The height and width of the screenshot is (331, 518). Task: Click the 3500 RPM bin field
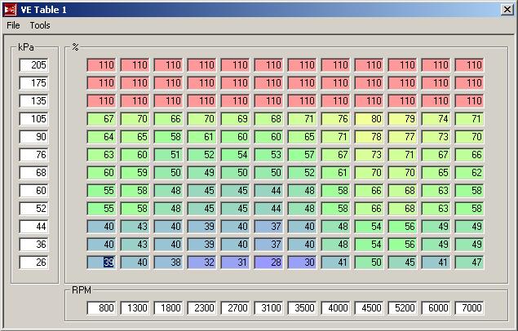pos(302,308)
